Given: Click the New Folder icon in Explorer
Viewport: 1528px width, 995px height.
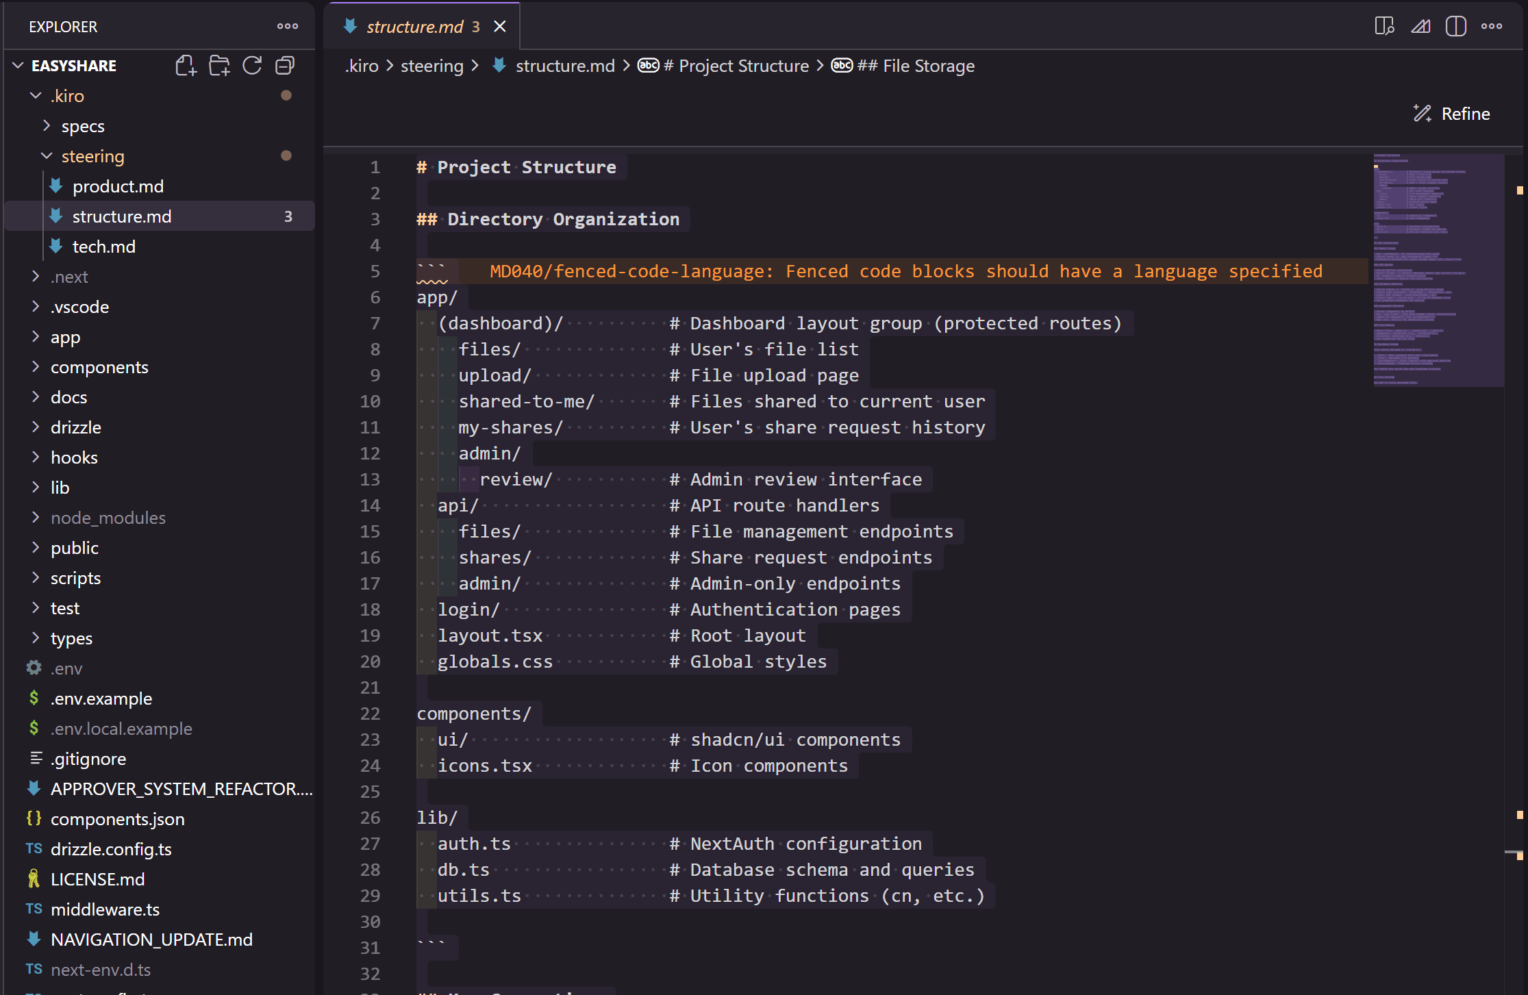Looking at the screenshot, I should (219, 66).
